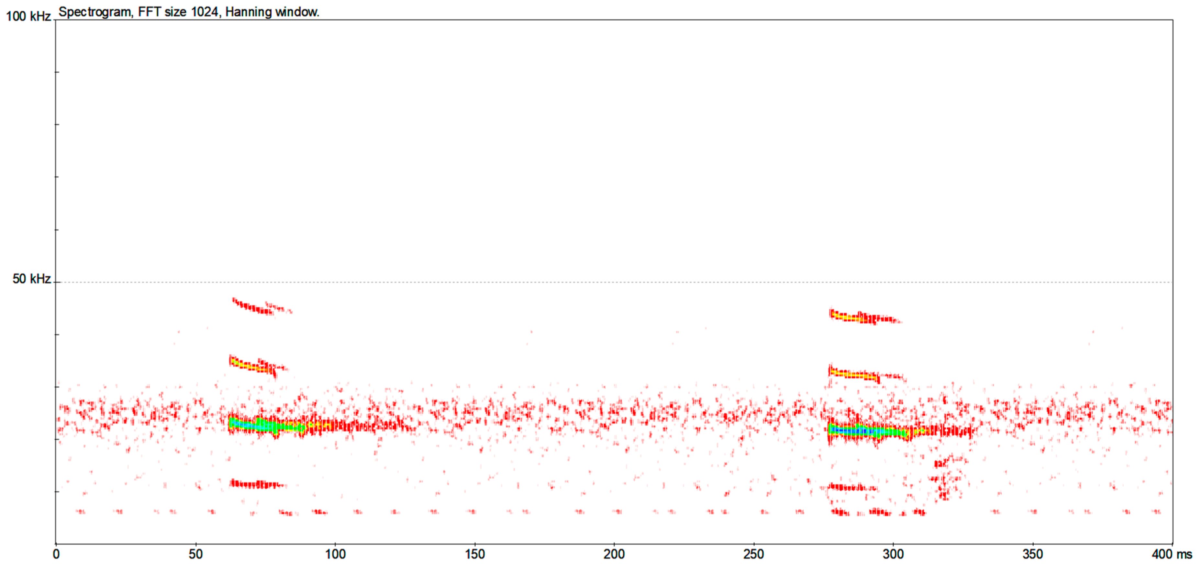The image size is (1201, 564).
Task: Select the 150 ms time label
Action: [x=475, y=554]
